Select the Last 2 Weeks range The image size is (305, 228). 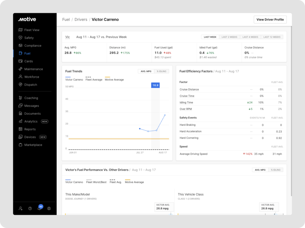229,37
